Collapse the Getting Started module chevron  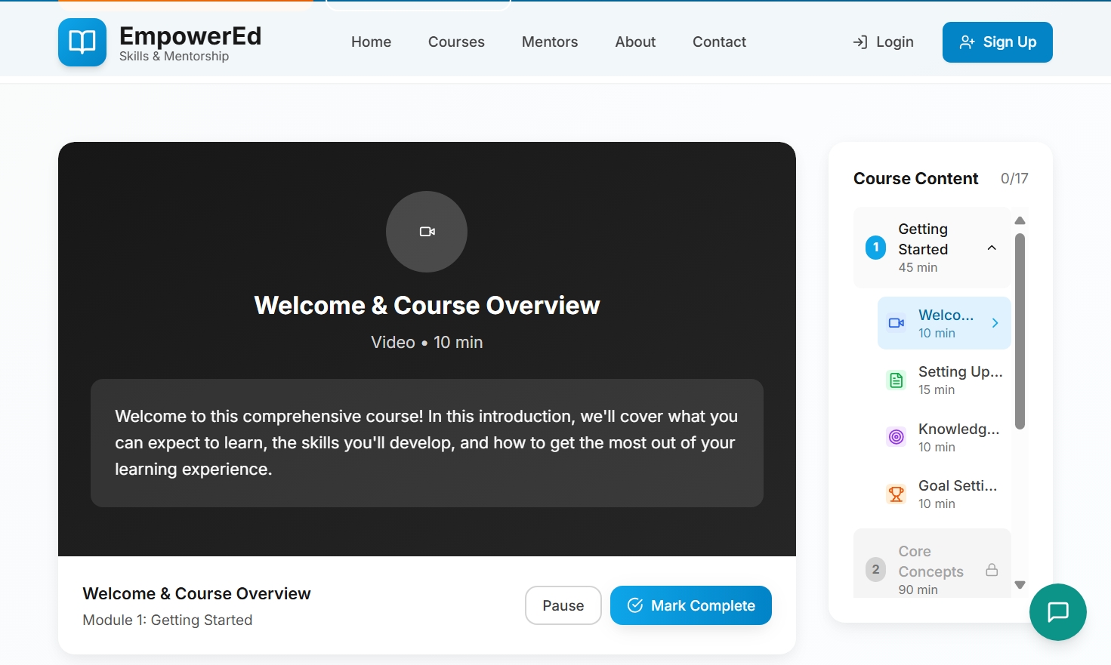(x=992, y=248)
